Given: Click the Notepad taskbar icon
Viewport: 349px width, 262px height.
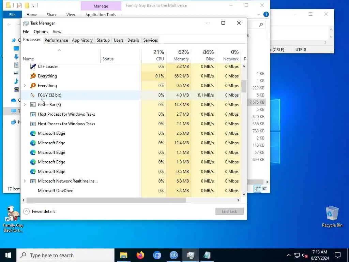Looking at the screenshot, I should click(207, 255).
